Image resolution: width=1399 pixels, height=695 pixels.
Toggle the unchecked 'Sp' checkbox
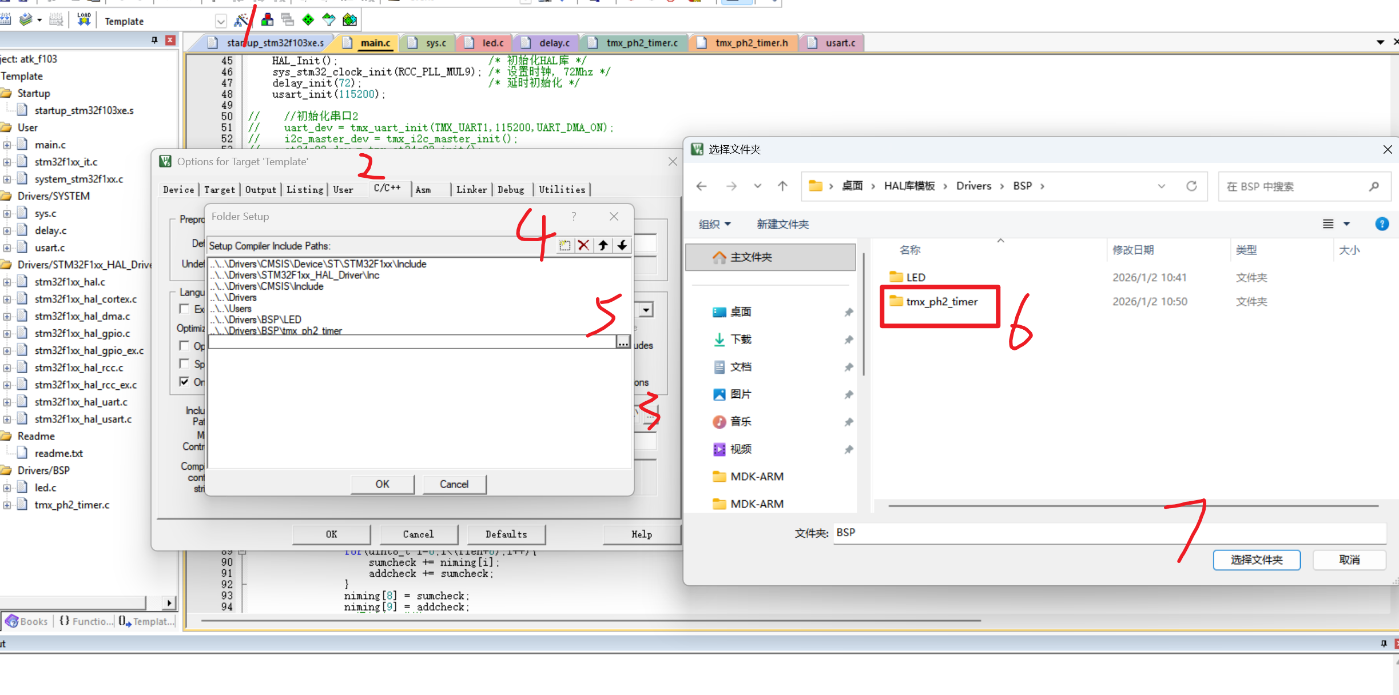184,364
